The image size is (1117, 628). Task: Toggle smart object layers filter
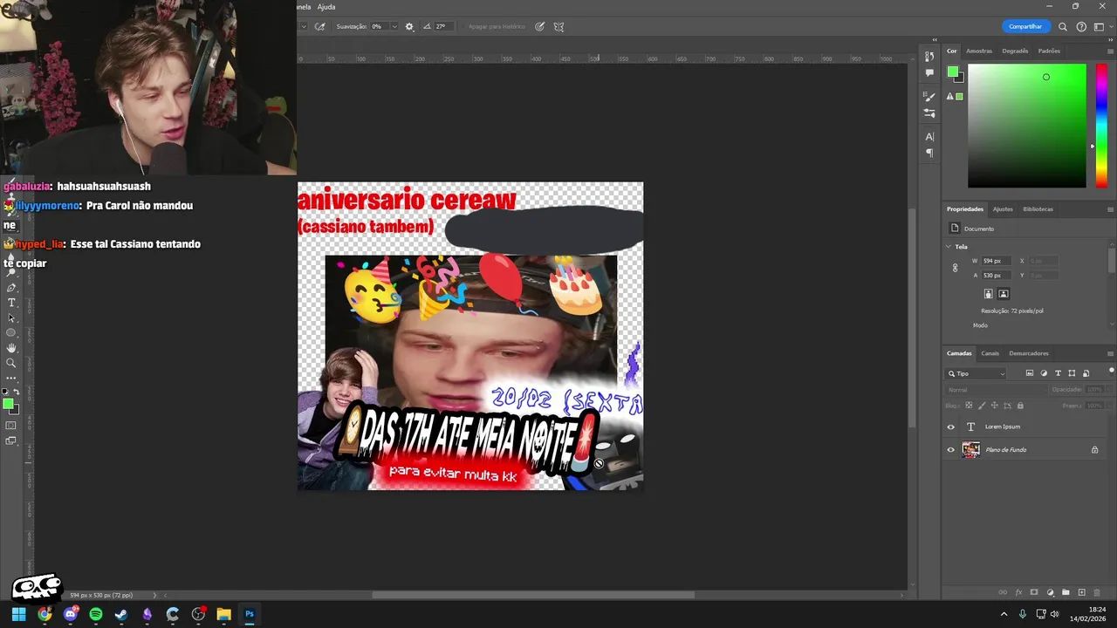click(x=1086, y=373)
